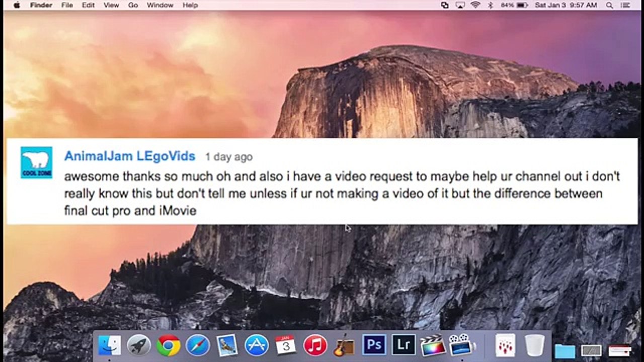Click the overlapping squares menu bar icon
Image resolution: width=644 pixels, height=362 pixels.
pos(445,5)
